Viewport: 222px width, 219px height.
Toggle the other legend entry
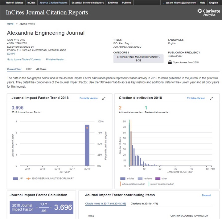click(158, 178)
